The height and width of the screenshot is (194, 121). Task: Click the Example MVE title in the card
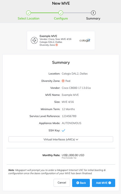pos(48,36)
